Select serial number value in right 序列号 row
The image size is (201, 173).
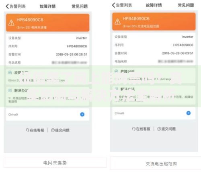(x=183, y=45)
